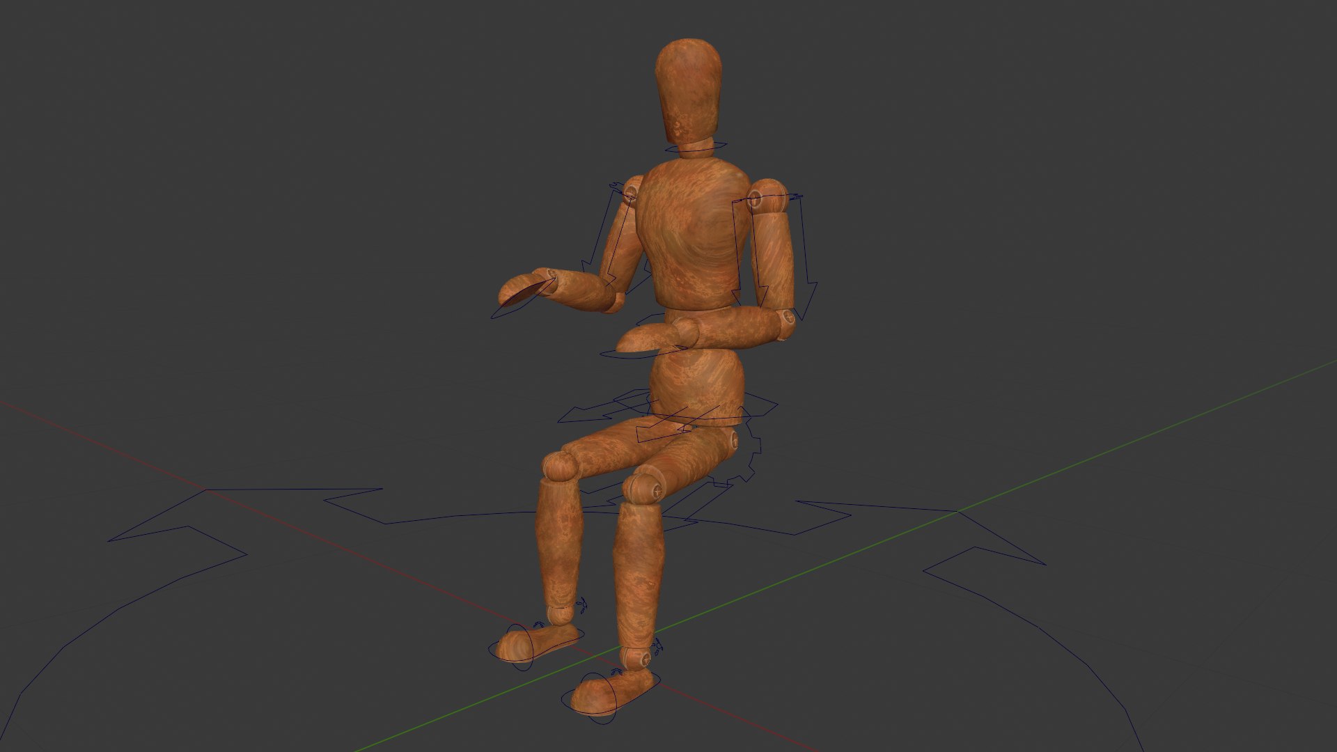Select the mannequin's wooden head
This screenshot has width=1337, height=752.
point(687,92)
